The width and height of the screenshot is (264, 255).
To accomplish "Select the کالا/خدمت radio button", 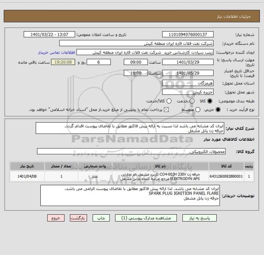I will pos(169,101).
